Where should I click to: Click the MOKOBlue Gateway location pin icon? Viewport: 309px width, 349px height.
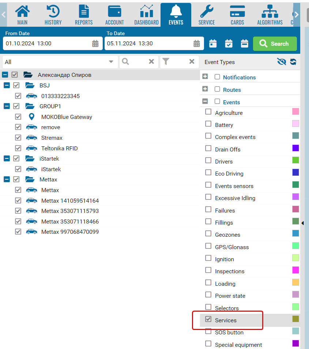[31, 117]
